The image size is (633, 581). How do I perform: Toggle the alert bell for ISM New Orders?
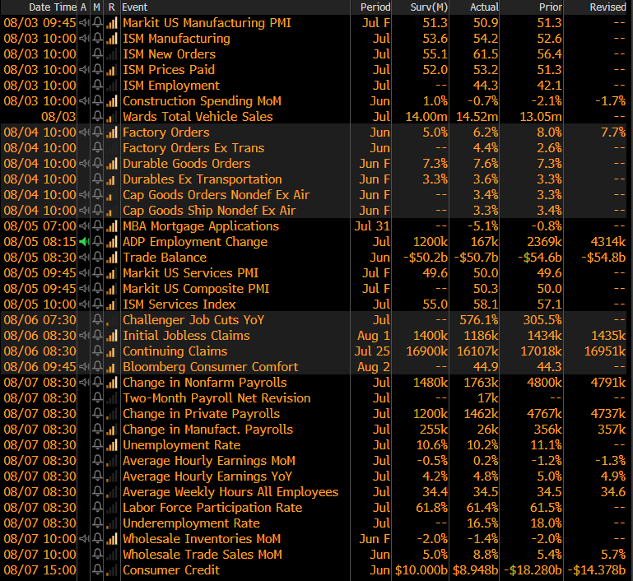point(97,54)
